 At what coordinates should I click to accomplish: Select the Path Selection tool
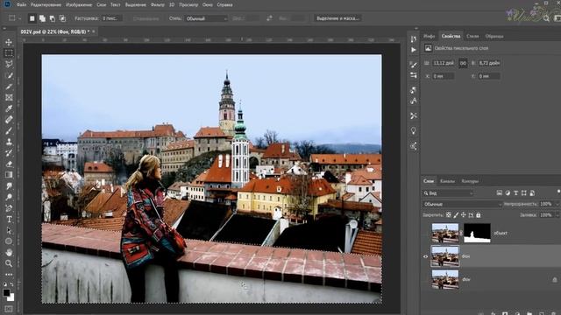tap(9, 230)
